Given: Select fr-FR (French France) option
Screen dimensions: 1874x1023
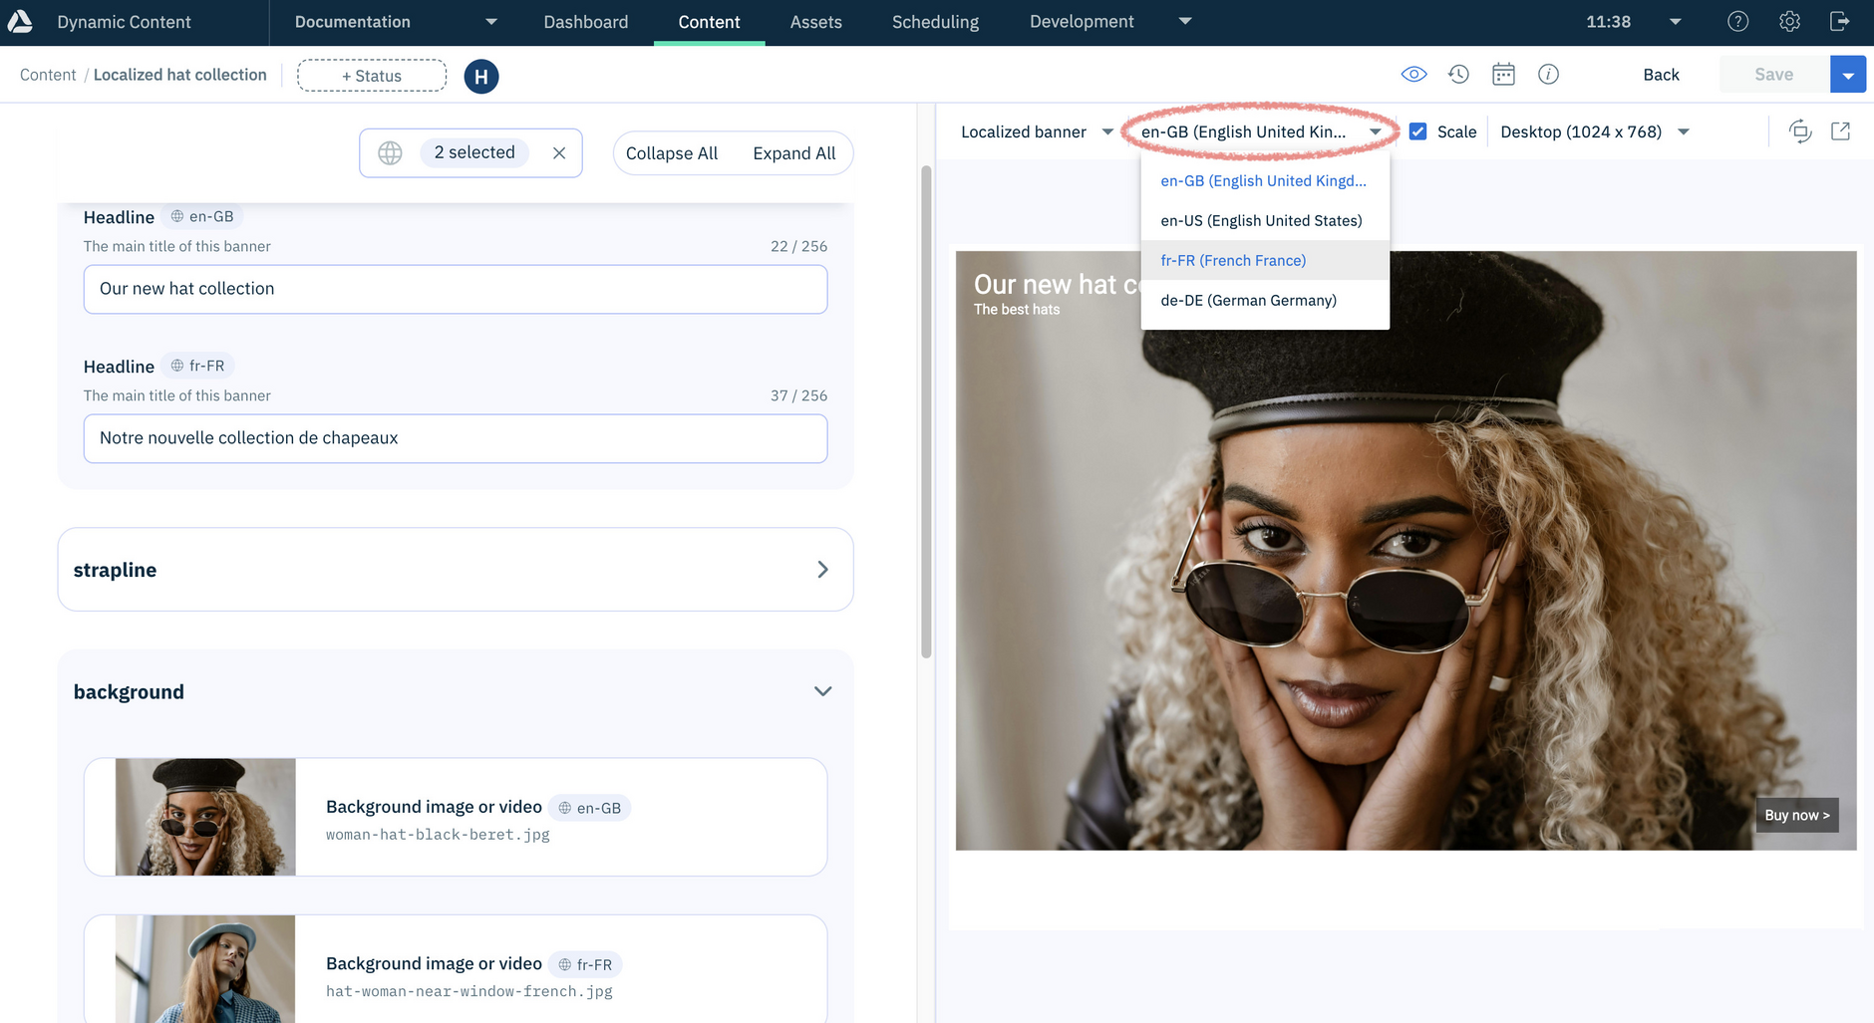Looking at the screenshot, I should [1265, 260].
